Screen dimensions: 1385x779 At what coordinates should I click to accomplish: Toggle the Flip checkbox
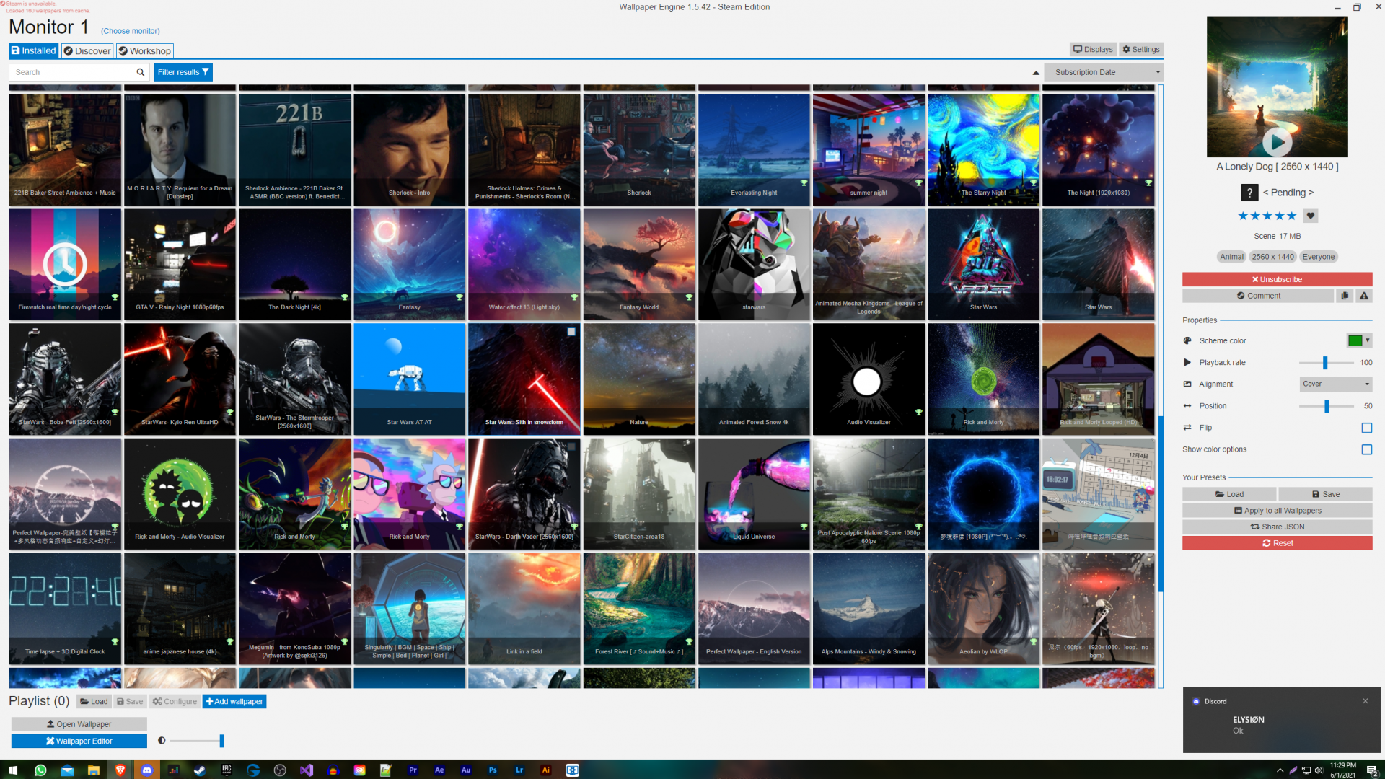(x=1366, y=428)
